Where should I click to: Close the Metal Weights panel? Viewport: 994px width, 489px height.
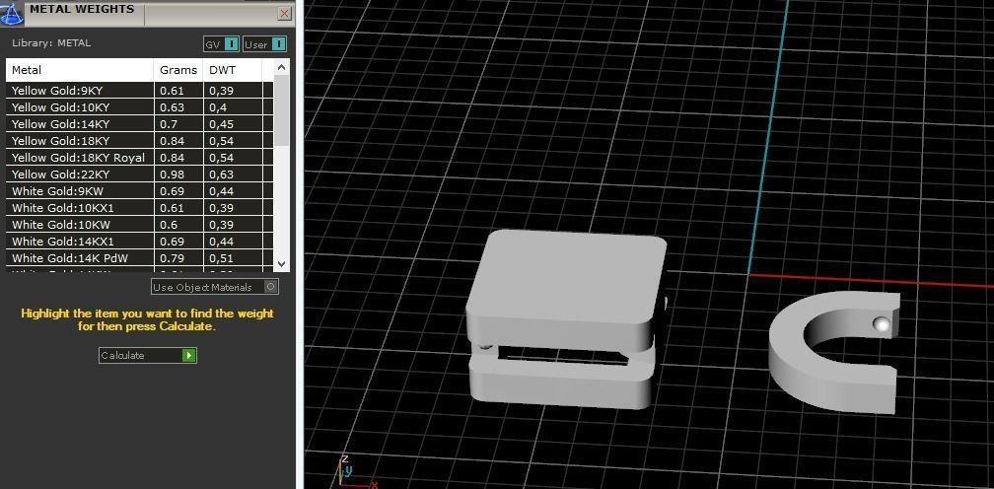[x=285, y=13]
